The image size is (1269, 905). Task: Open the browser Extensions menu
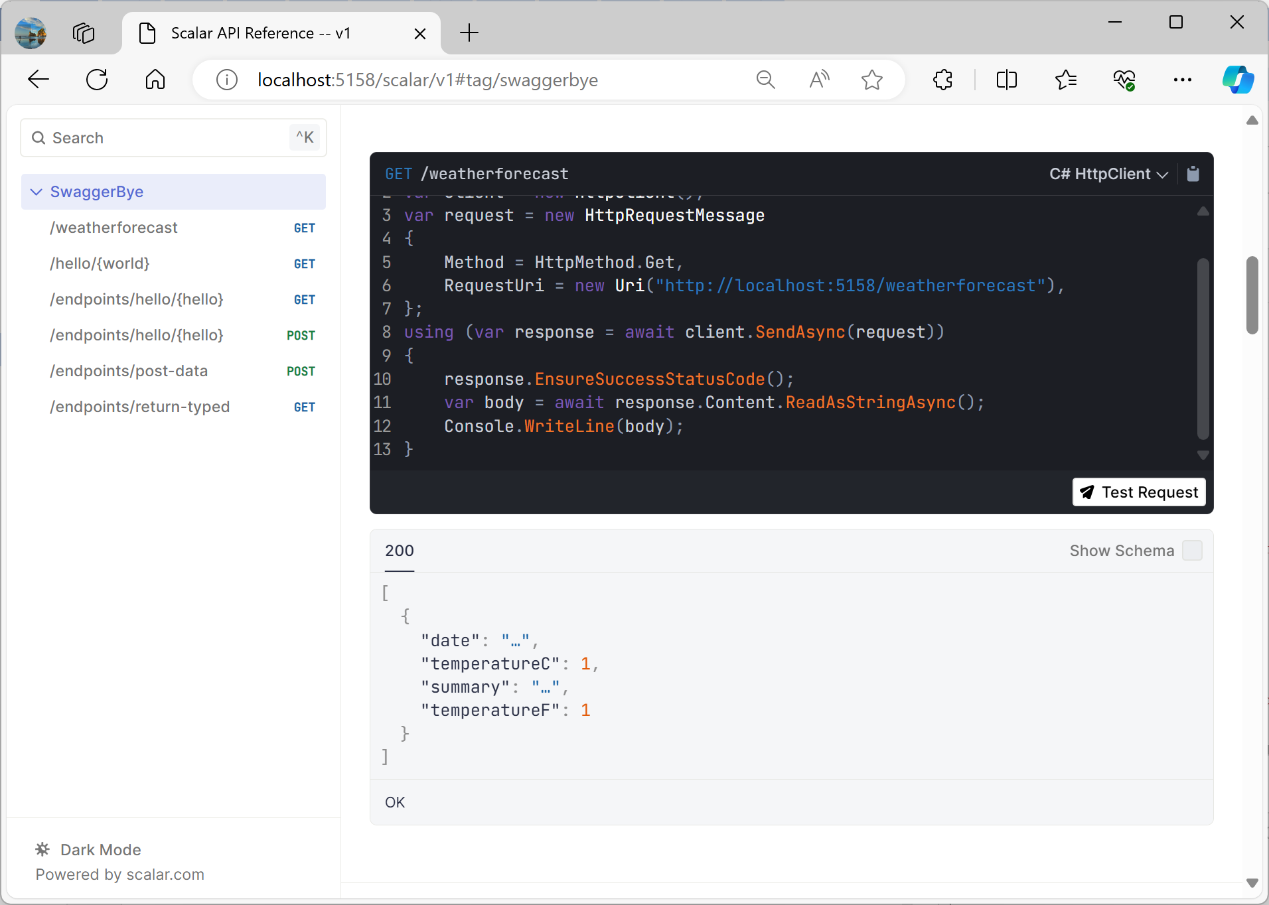tap(943, 80)
